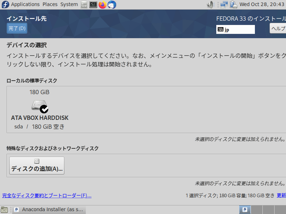Click '特殊なディスクおよびネットワークディスク' section label
The height and width of the screenshot is (214, 286).
tap(53, 148)
